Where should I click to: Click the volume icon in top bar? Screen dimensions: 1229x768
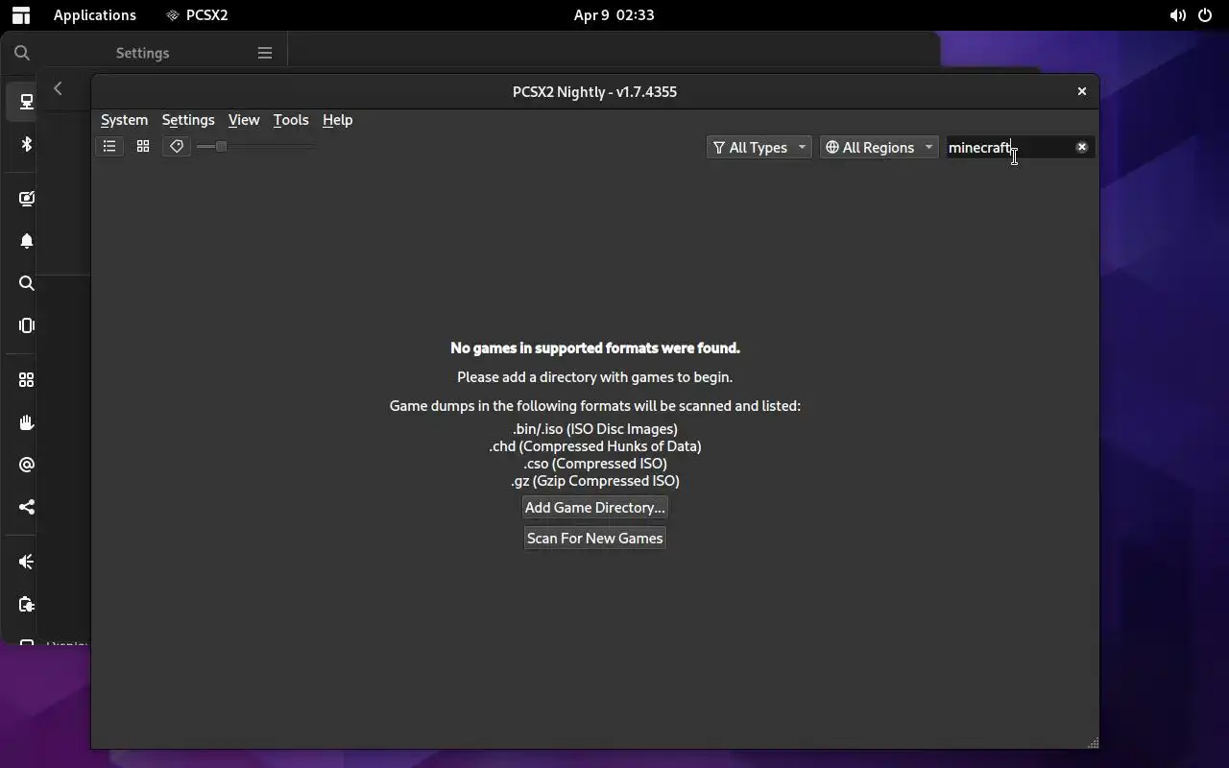click(x=1177, y=15)
